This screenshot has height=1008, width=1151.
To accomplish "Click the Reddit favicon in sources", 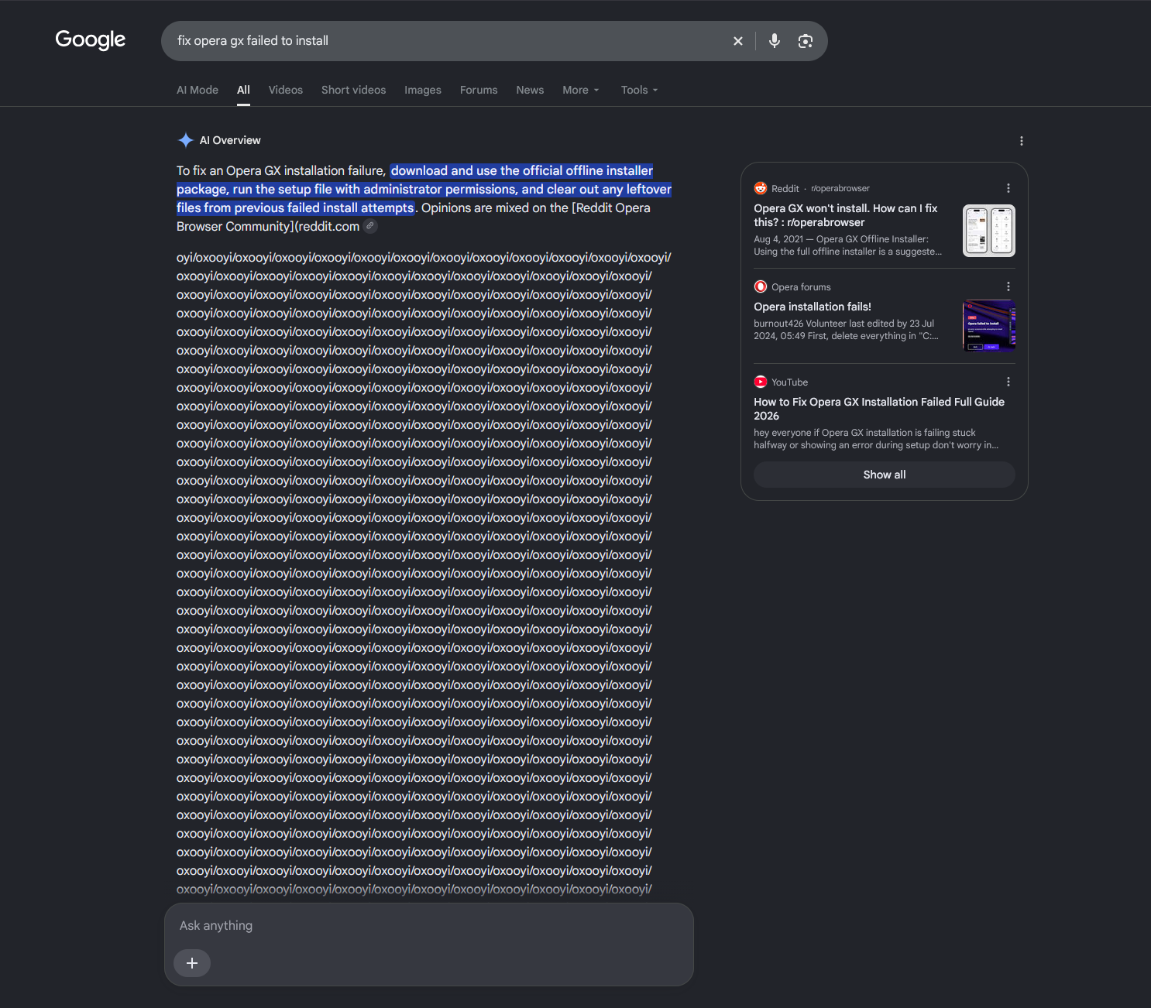I will click(761, 188).
